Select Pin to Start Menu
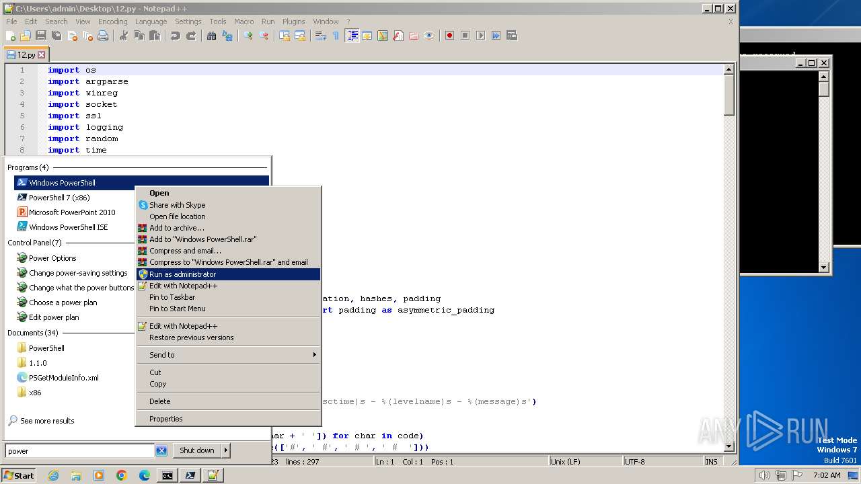 229,309
